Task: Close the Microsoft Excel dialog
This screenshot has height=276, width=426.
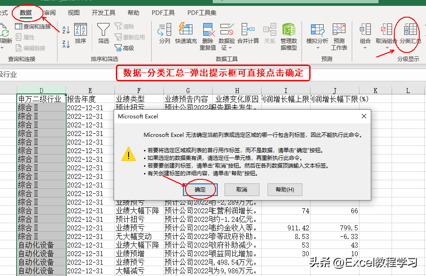Action: 364,117
